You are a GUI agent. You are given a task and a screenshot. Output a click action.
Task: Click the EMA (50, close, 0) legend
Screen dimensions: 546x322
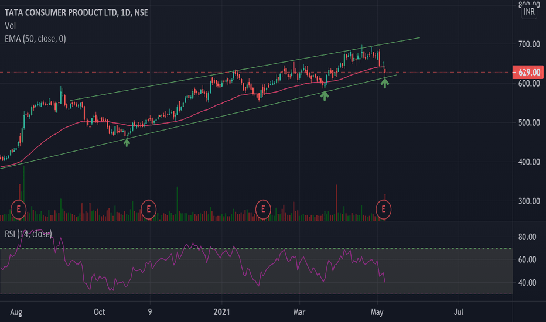35,39
